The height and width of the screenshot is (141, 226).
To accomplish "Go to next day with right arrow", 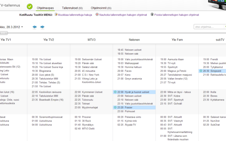I will [42, 27].
